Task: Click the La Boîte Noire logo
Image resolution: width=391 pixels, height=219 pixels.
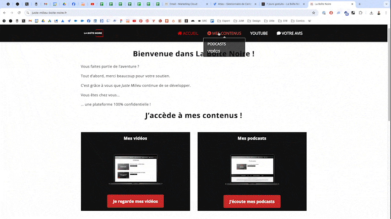Action: pos(93,33)
